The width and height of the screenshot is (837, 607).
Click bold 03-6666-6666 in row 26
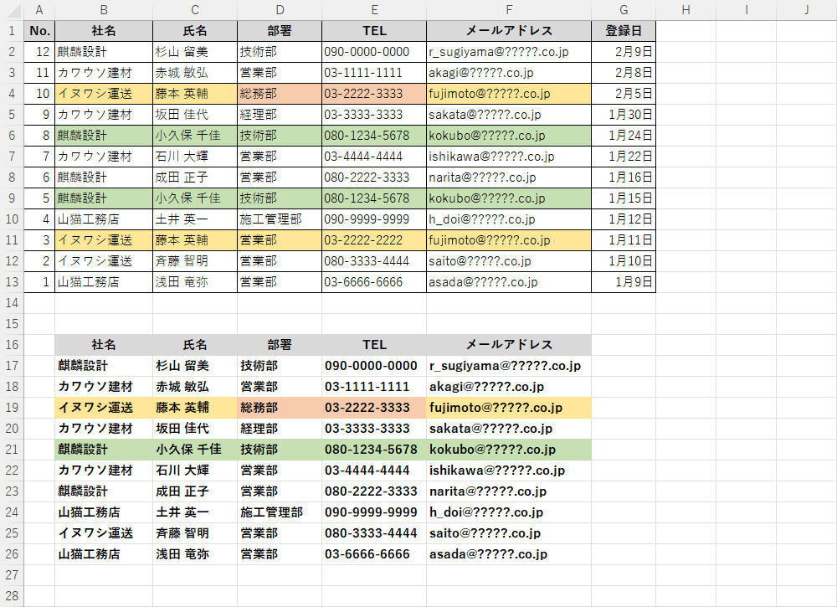(374, 554)
